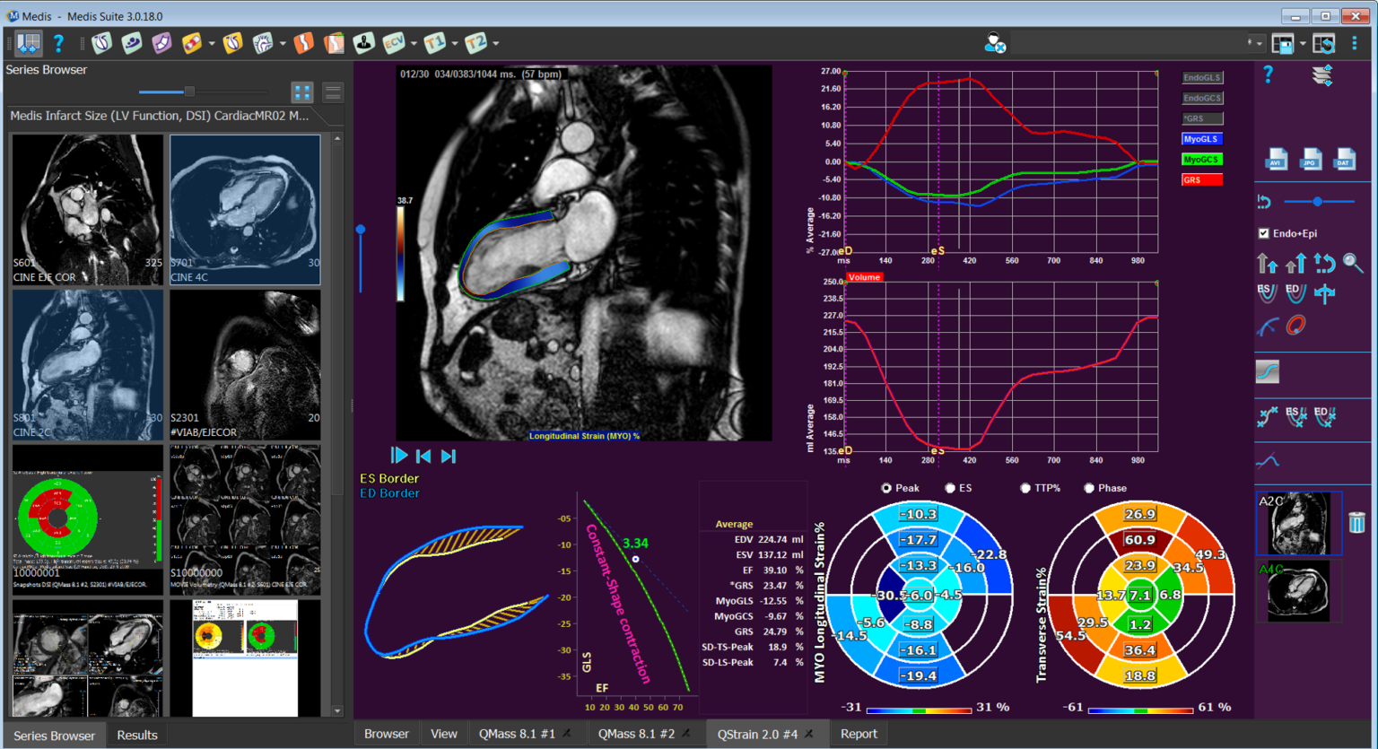The height and width of the screenshot is (749, 1378).
Task: Select the ES contour tool icon
Action: tap(1266, 293)
